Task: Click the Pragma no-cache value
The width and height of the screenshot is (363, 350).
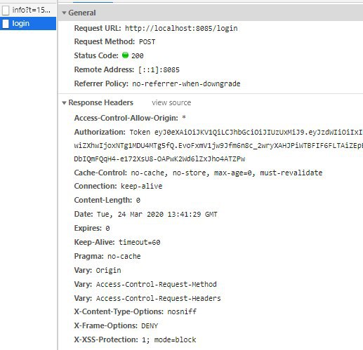Action: (x=124, y=256)
